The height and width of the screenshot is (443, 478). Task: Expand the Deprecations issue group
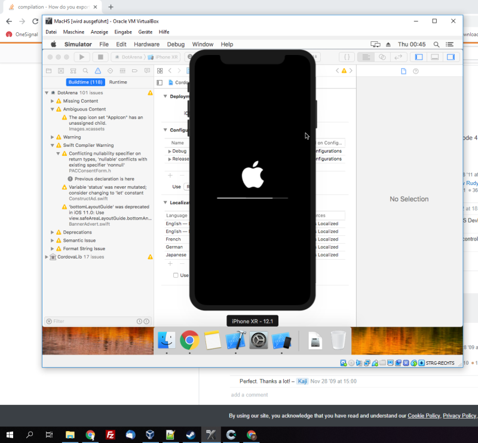coord(52,232)
